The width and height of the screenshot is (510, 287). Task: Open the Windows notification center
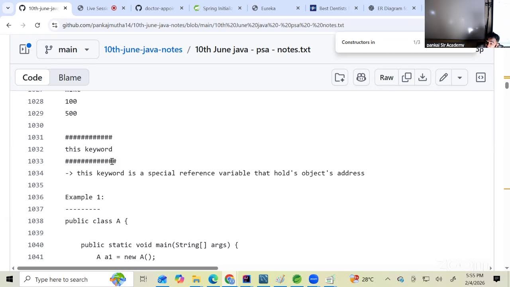point(497,279)
